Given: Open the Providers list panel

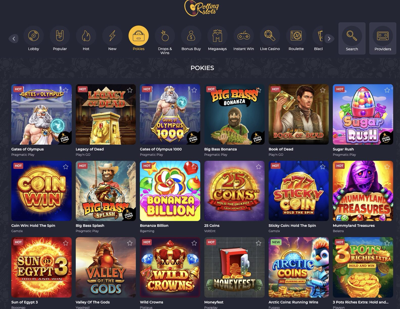Looking at the screenshot, I should (383, 38).
